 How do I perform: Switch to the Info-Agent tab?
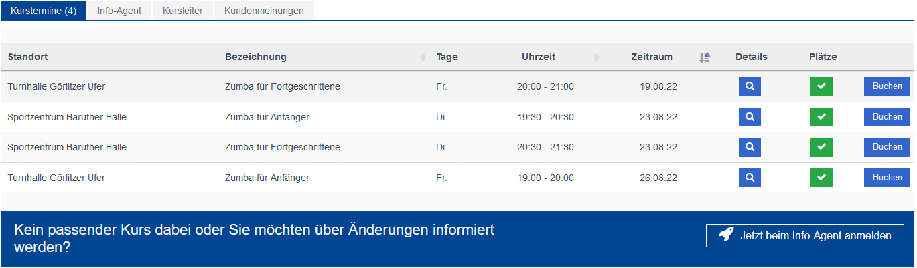(x=119, y=11)
